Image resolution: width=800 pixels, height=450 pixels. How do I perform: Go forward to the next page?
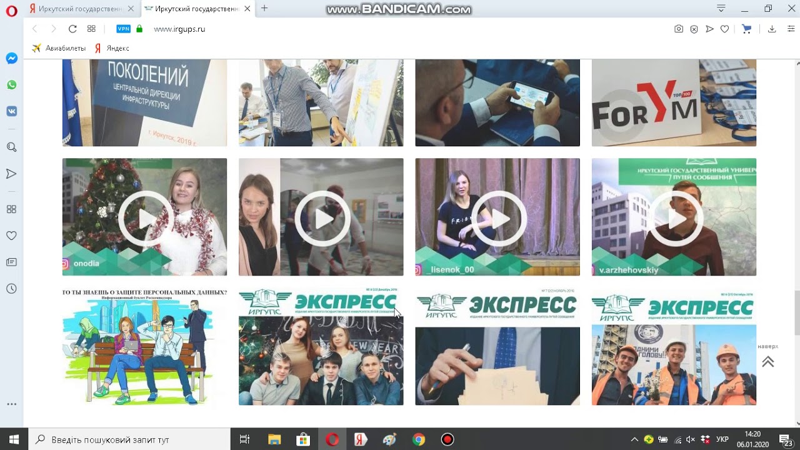click(x=54, y=29)
